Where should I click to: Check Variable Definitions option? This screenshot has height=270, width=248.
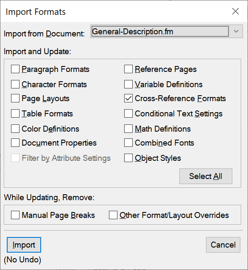(128, 84)
